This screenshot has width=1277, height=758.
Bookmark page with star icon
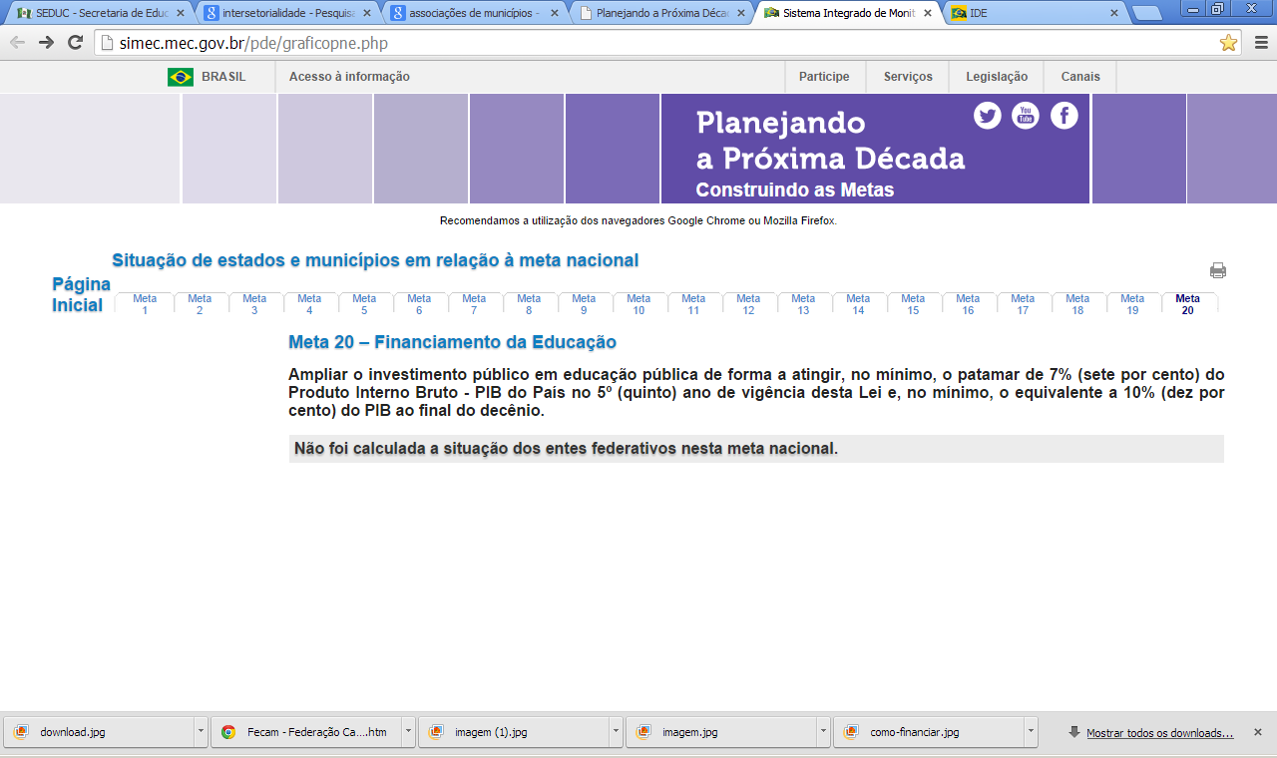pos(1228,43)
